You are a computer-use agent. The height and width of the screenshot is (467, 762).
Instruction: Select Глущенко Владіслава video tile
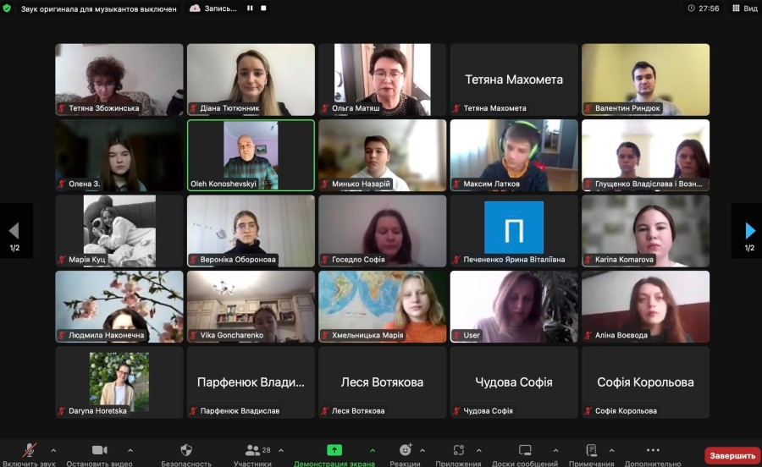(646, 156)
